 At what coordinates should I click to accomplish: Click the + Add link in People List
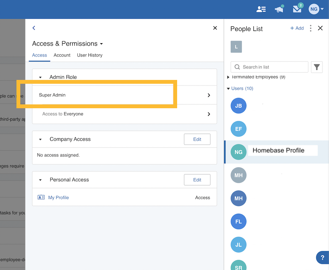click(x=297, y=28)
